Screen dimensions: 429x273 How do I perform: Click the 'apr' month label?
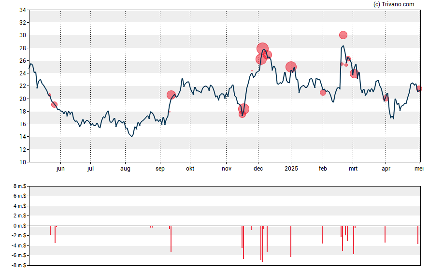click(x=386, y=169)
